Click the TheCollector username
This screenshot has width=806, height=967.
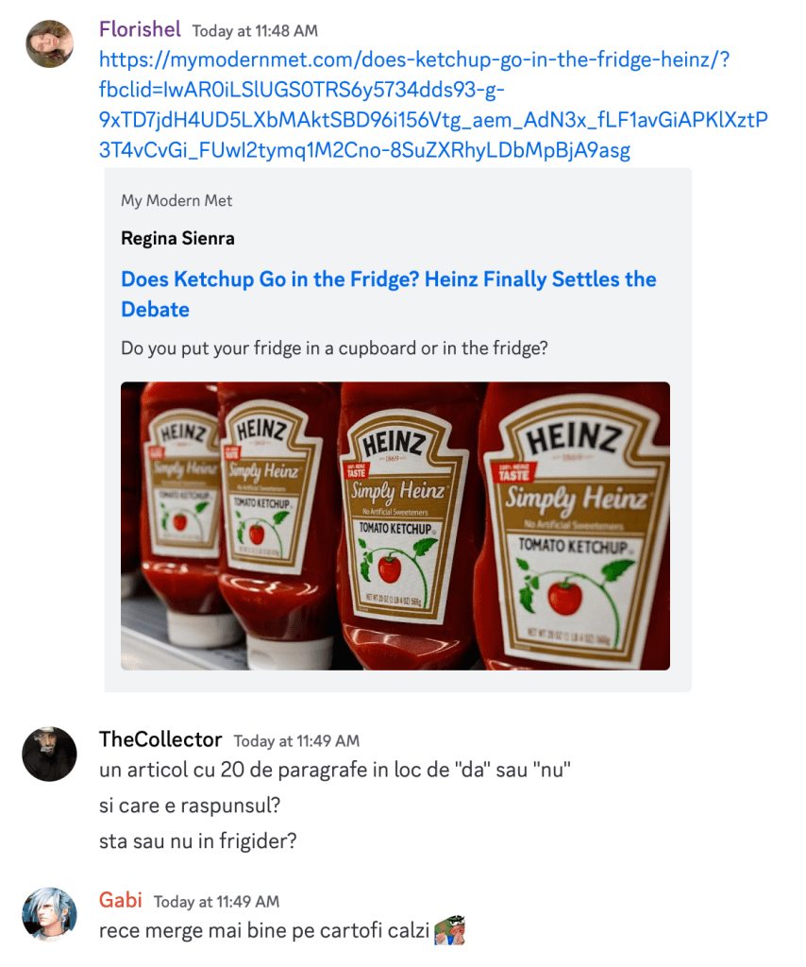(160, 739)
